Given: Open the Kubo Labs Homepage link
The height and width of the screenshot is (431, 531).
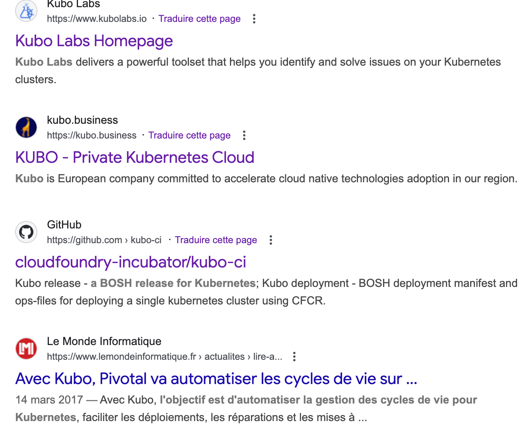Looking at the screenshot, I should 94,41.
